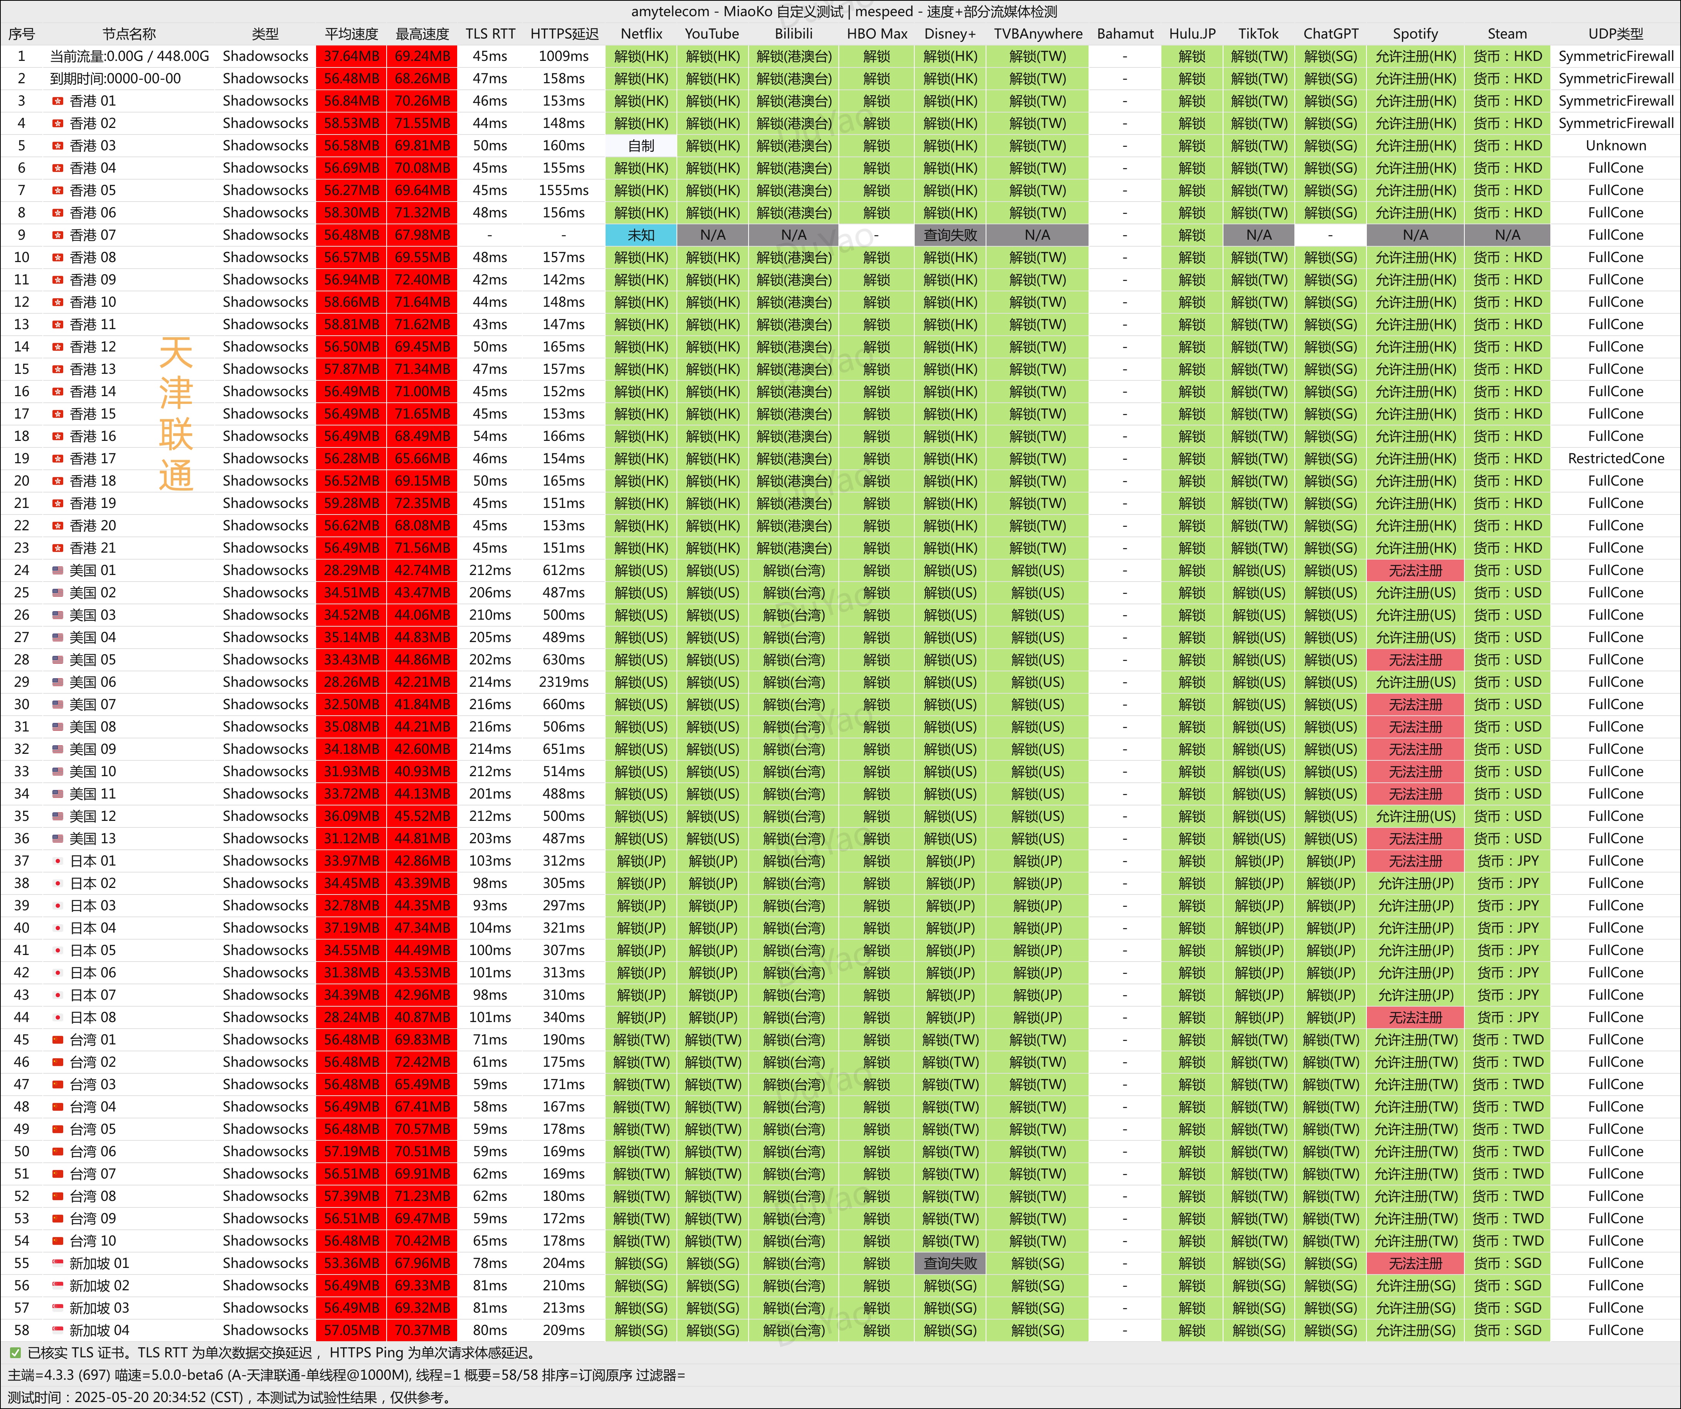Click the Hong Kong flag beside 香港 01
The image size is (1681, 1409).
tap(58, 101)
